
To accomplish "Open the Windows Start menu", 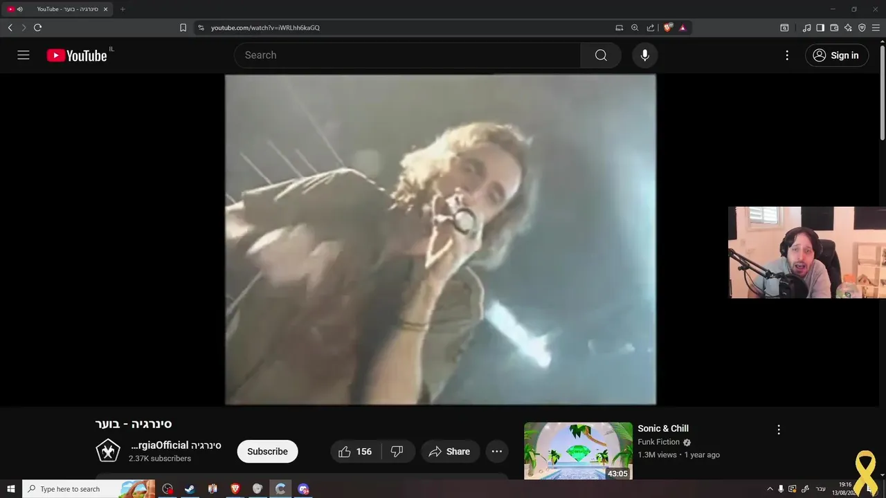I will click(x=11, y=489).
